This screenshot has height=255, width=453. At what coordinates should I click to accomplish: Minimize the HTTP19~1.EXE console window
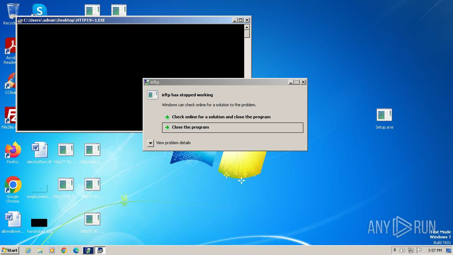point(235,20)
